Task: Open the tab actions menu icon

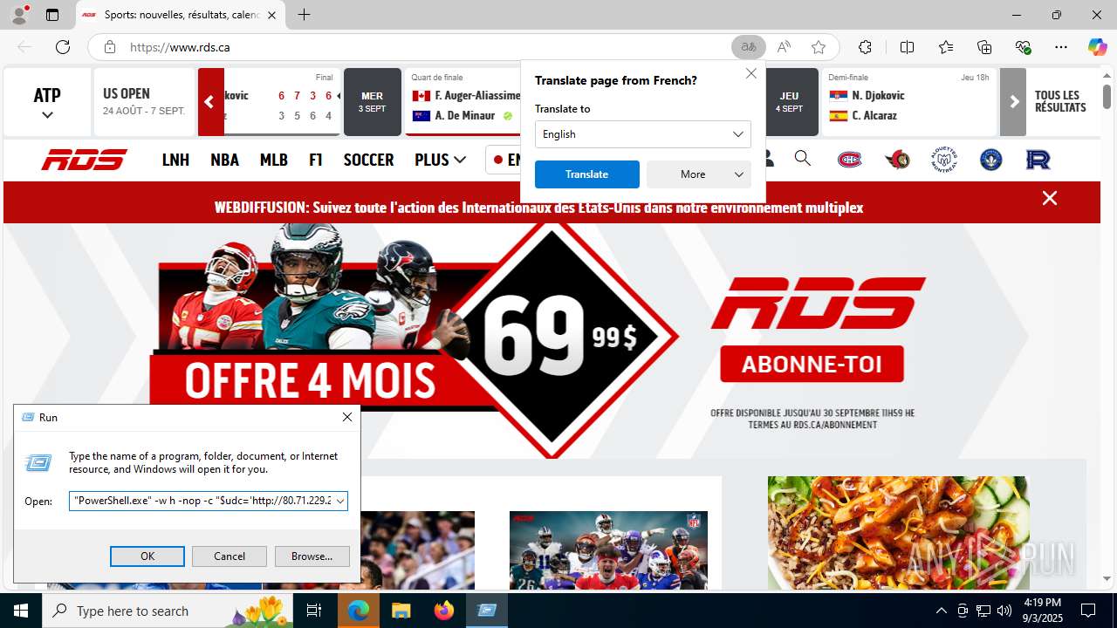Action: (52, 15)
